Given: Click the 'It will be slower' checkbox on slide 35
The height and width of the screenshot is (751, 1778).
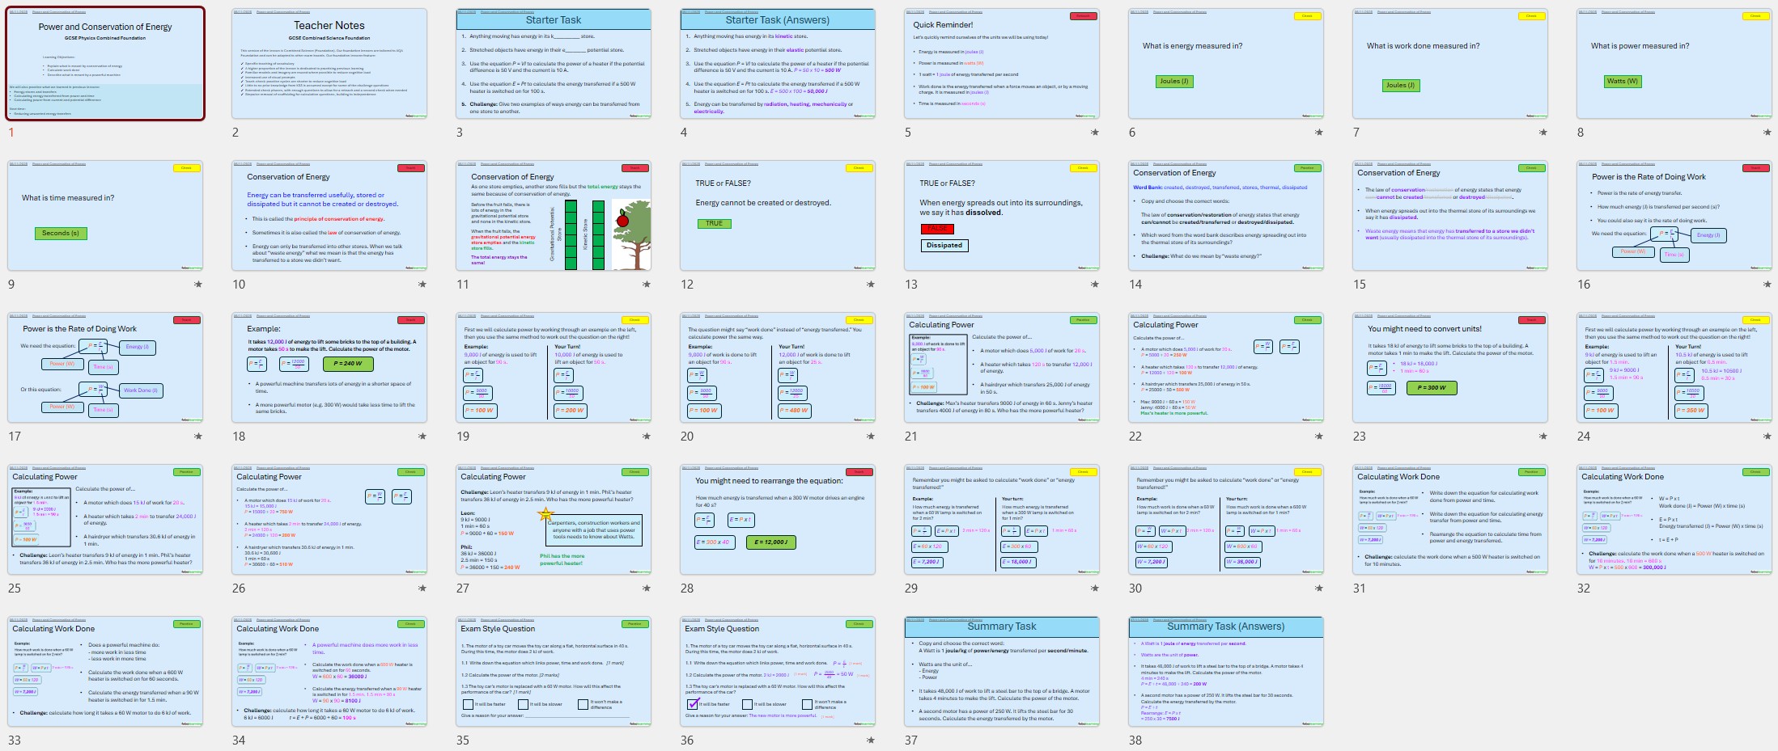Looking at the screenshot, I should click(523, 704).
